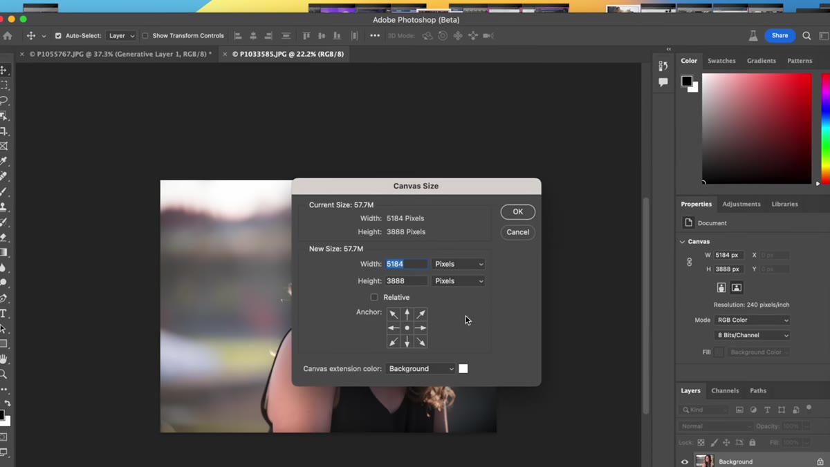The image size is (830, 467).
Task: Click Cancel in Canvas Size dialog
Action: pos(517,232)
